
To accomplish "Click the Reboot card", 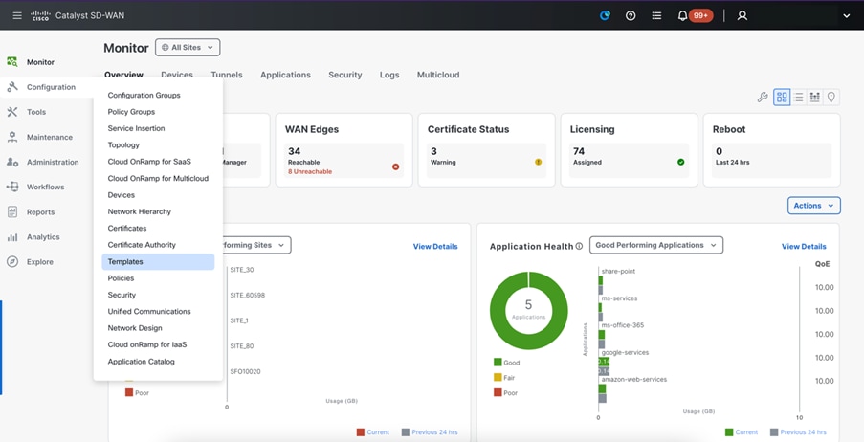I will (771, 150).
